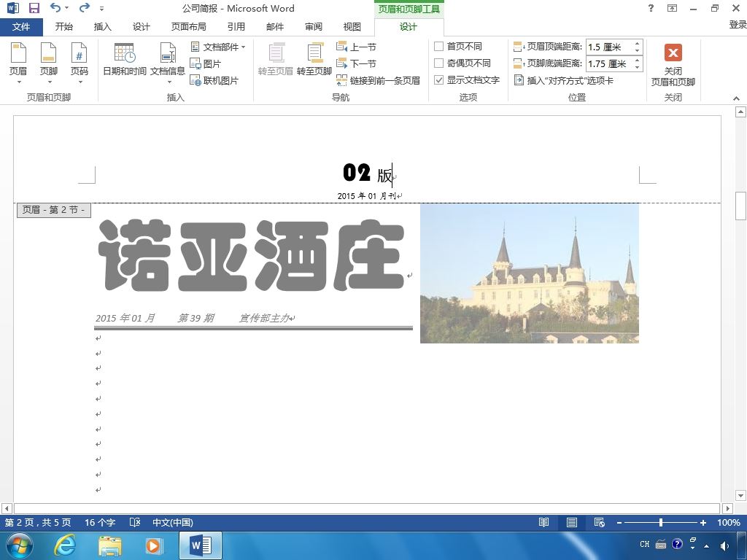Increase 页眉顶端距离 with up arrow
The image size is (747, 560).
coord(637,43)
